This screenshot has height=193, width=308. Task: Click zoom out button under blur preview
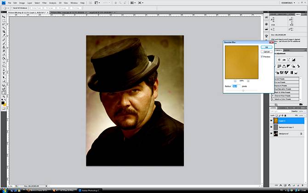pyautogui.click(x=235, y=81)
